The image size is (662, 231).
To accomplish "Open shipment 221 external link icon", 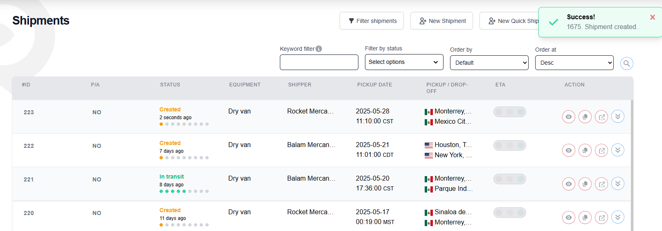I will [601, 184].
